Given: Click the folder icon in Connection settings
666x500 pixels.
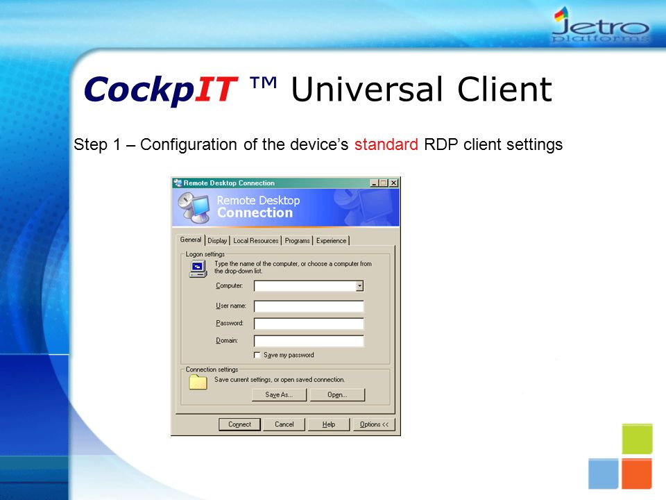Looking at the screenshot, I should point(198,382).
